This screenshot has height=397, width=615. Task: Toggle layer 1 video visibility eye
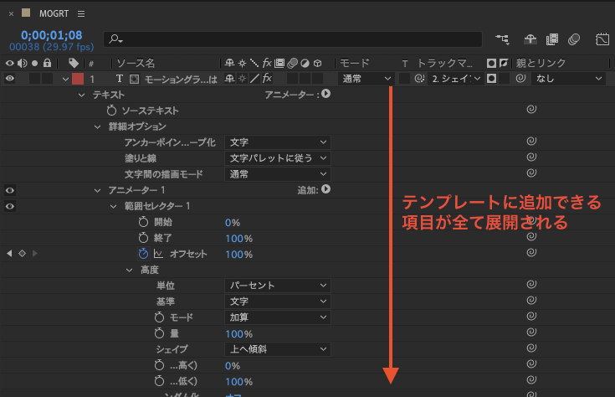10,79
